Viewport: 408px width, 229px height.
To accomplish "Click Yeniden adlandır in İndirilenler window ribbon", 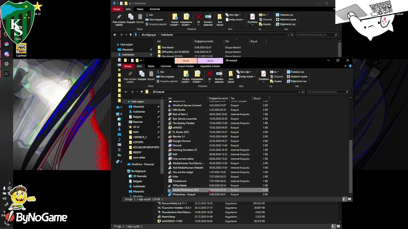I will (x=208, y=20).
